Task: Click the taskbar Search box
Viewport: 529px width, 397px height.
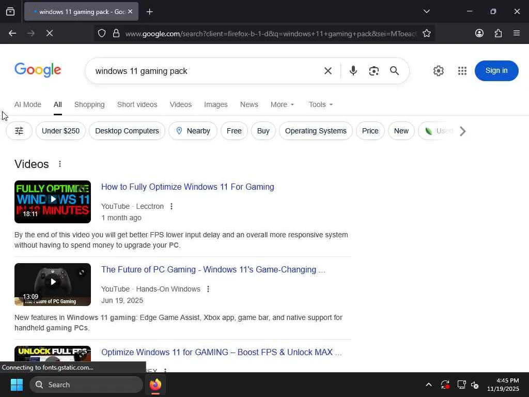Action: coord(86,385)
